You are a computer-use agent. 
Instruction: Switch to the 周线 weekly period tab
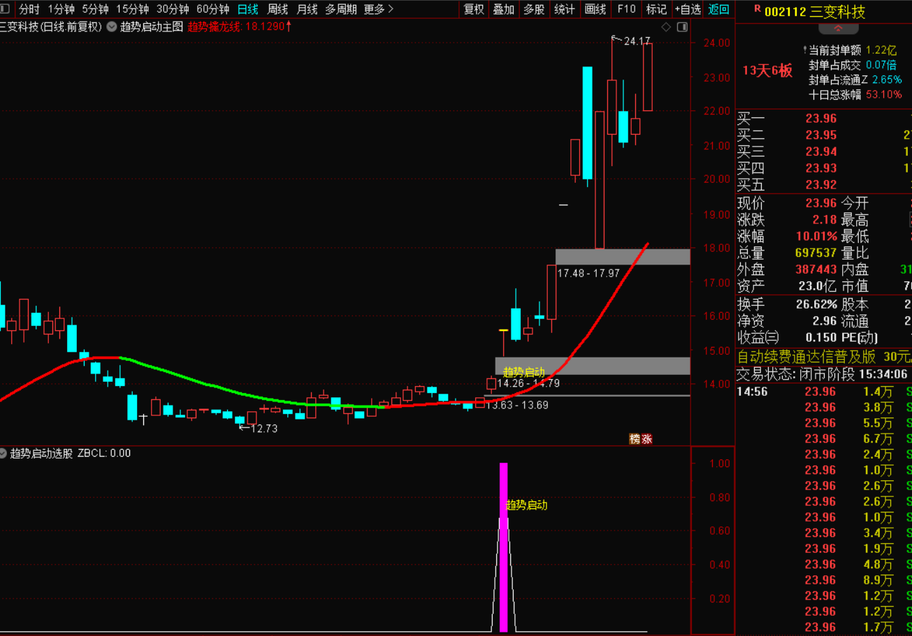tap(277, 9)
